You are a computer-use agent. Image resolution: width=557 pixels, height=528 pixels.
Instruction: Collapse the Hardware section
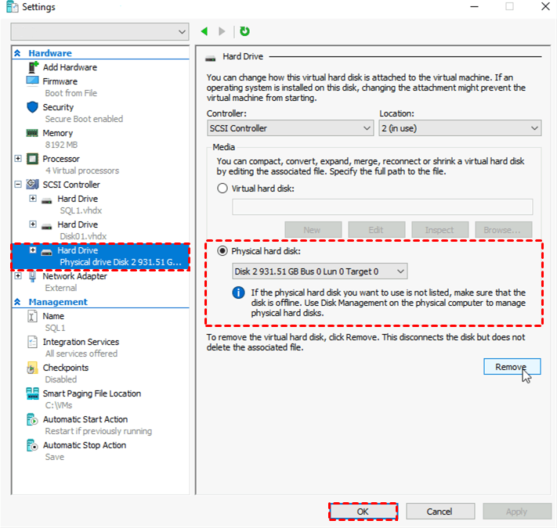click(x=17, y=53)
